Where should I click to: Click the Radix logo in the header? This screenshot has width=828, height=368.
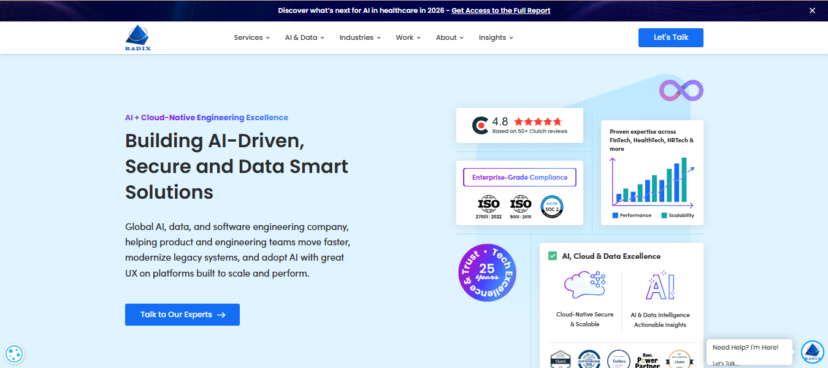[x=137, y=37]
